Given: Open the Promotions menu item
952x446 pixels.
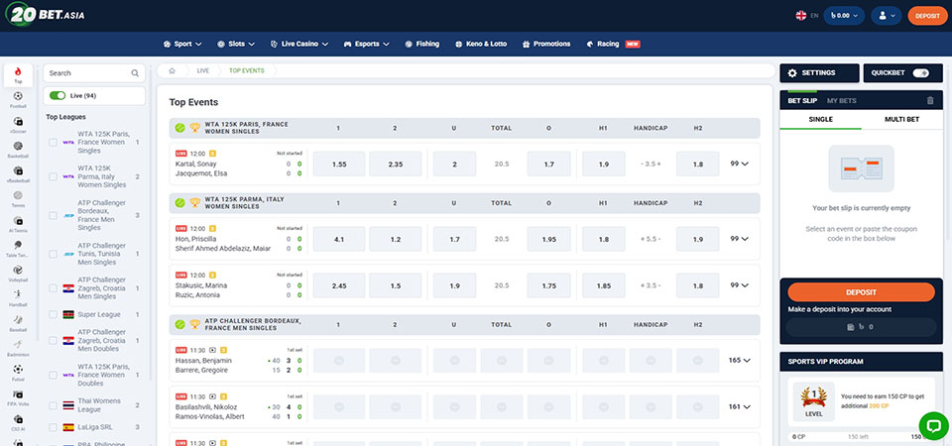Looking at the screenshot, I should (545, 44).
